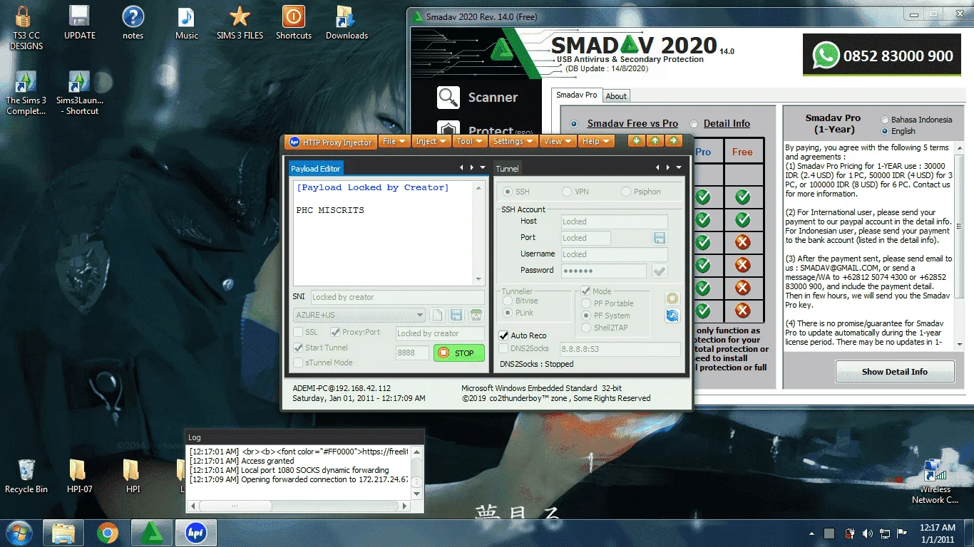This screenshot has width=974, height=547.
Task: Click the DNS2Socks address field 8.8.8.8:53
Action: pos(619,349)
